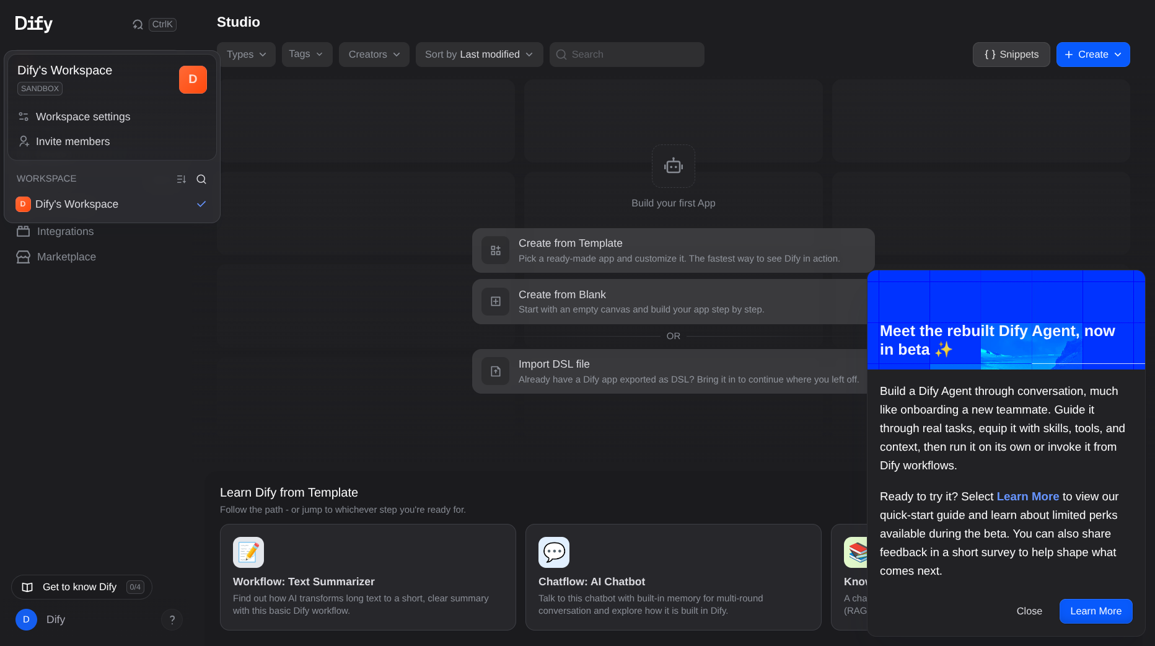Click the Dify logo
The height and width of the screenshot is (646, 1155).
(x=33, y=24)
